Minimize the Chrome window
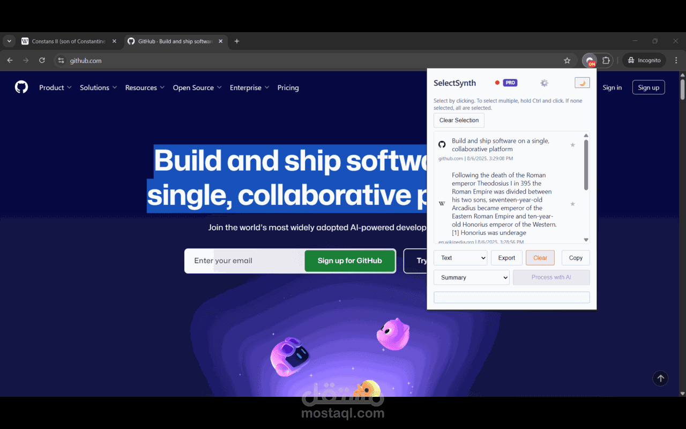The width and height of the screenshot is (686, 429). pyautogui.click(x=635, y=41)
